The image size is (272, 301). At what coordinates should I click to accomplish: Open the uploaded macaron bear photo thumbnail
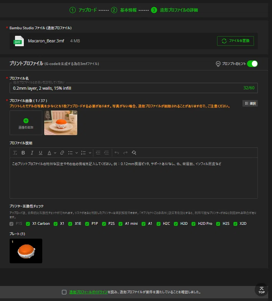(x=61, y=123)
